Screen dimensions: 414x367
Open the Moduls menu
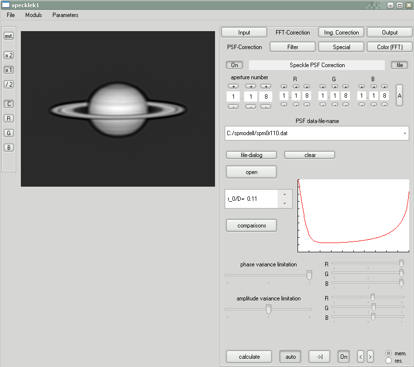tap(33, 15)
